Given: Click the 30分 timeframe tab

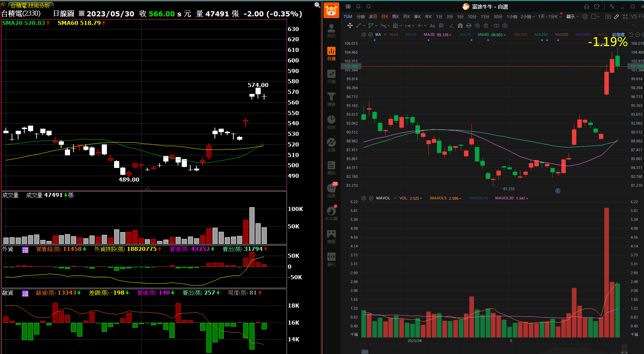Looking at the screenshot, I should point(498,16).
